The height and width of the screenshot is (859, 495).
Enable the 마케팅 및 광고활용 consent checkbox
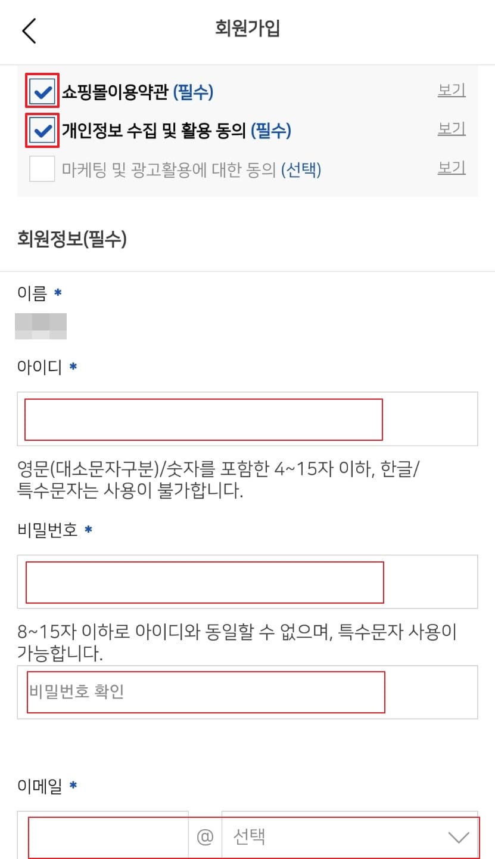tap(41, 169)
